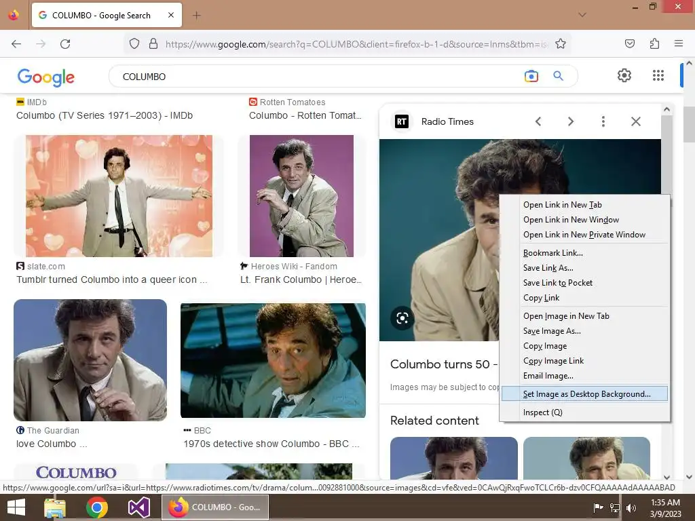The height and width of the screenshot is (521, 695).
Task: Click the preview panel scrollbar down arrow
Action: pos(666,477)
